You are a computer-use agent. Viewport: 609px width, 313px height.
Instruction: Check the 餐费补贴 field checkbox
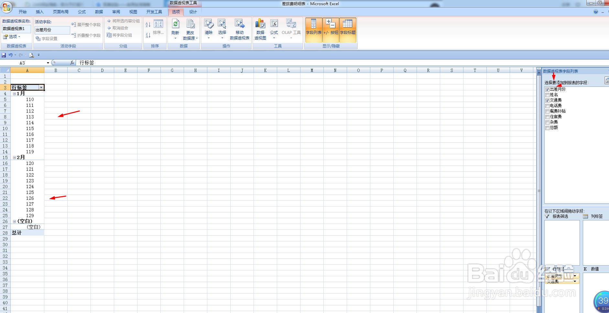pyautogui.click(x=547, y=111)
